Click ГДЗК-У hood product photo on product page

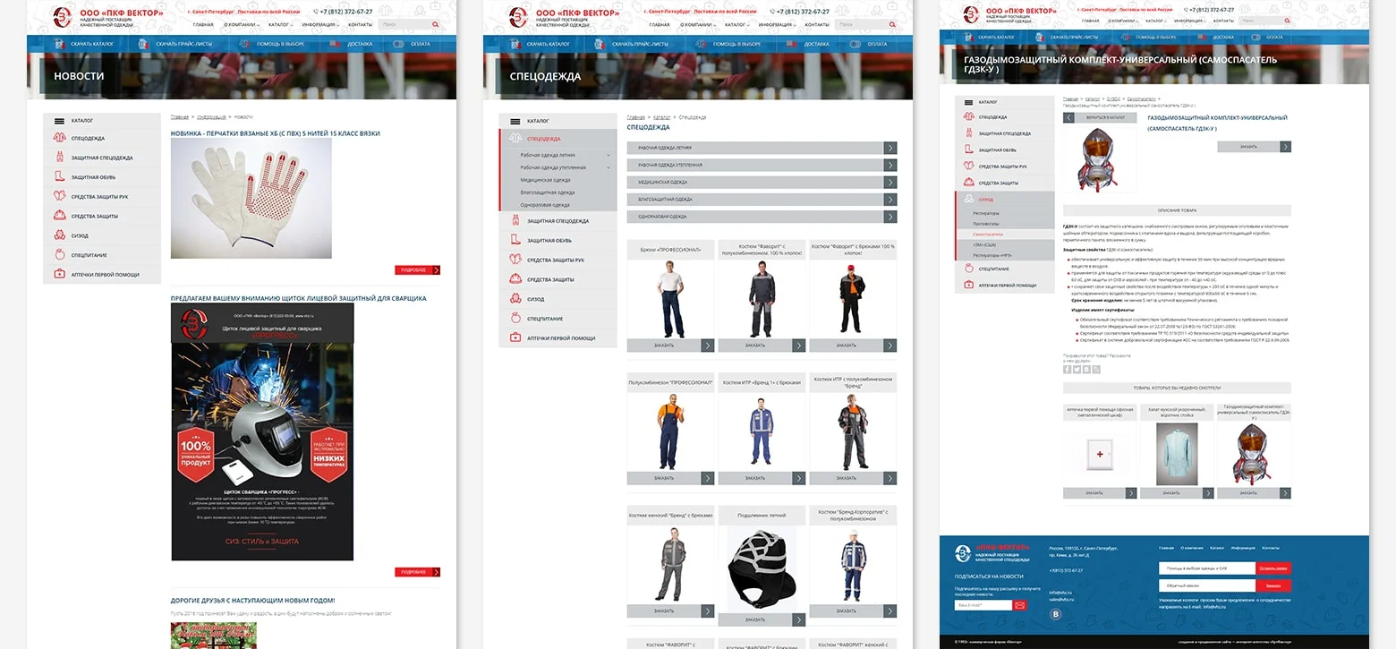(1099, 159)
